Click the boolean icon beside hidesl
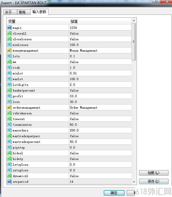This screenshot has height=197, width=172. coord(9,153)
